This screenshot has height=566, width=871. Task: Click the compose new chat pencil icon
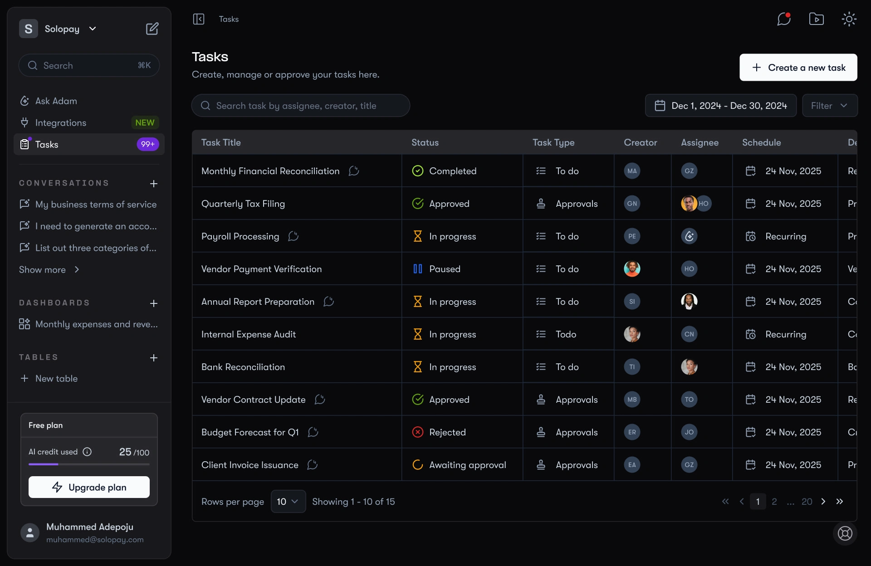tap(152, 28)
